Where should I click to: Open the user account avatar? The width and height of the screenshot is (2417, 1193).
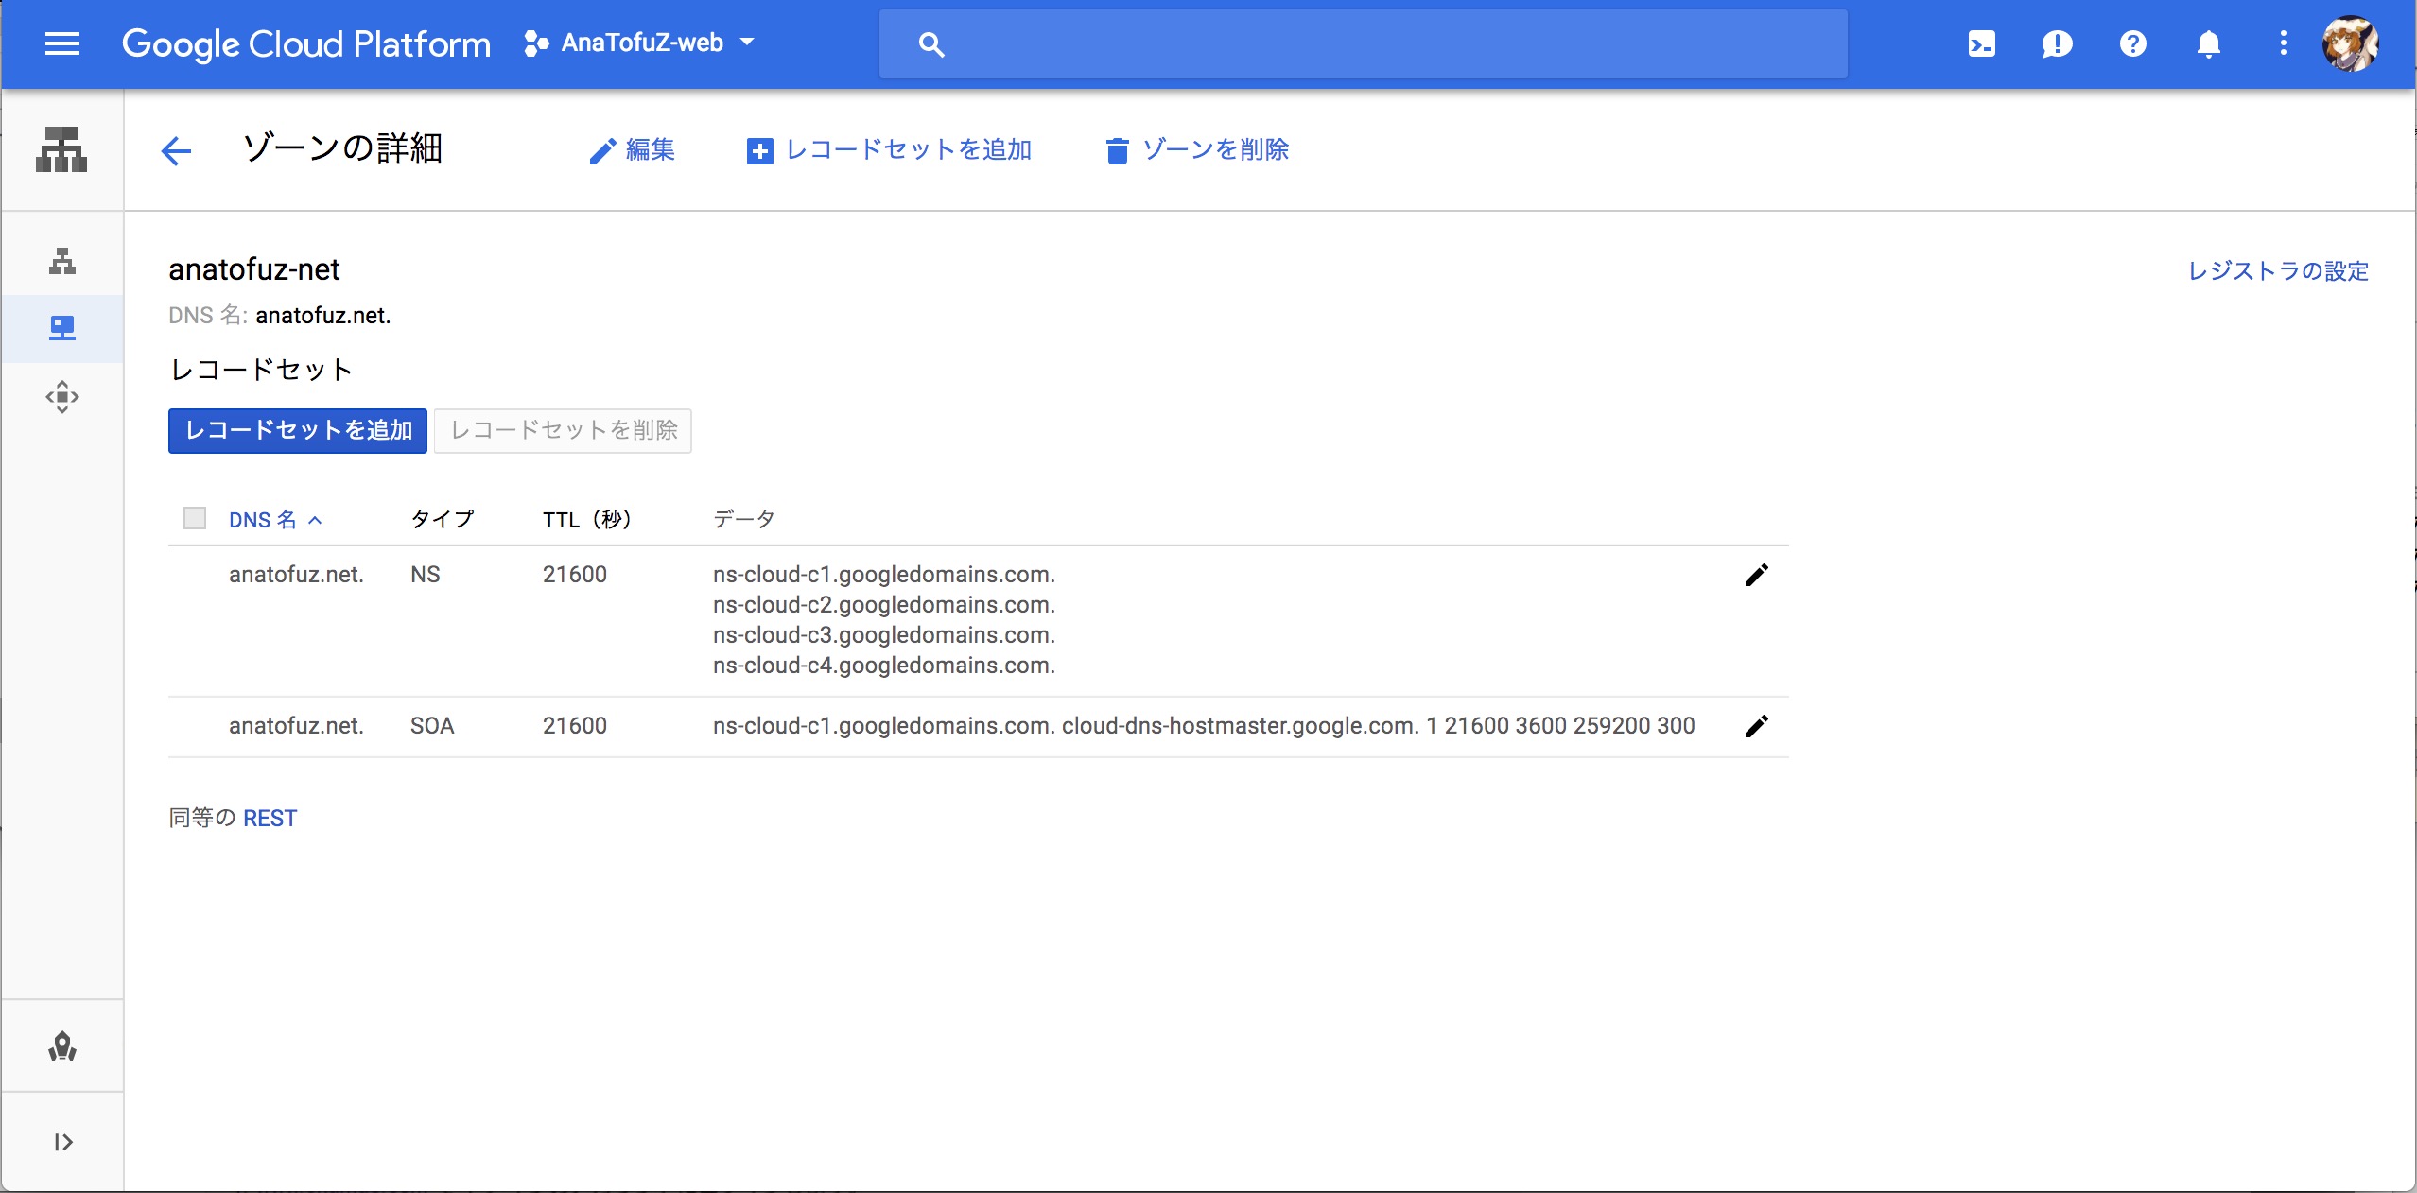(x=2350, y=43)
